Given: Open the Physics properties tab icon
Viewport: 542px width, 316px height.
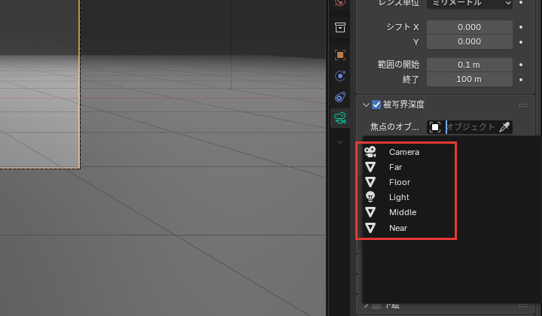Looking at the screenshot, I should pyautogui.click(x=340, y=76).
